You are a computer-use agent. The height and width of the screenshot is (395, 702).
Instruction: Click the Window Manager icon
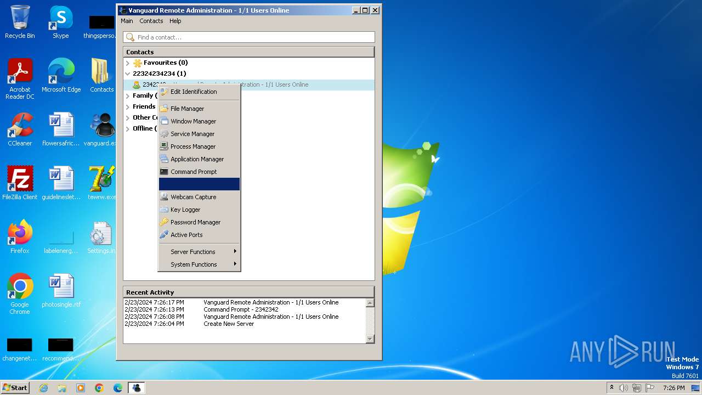(164, 121)
